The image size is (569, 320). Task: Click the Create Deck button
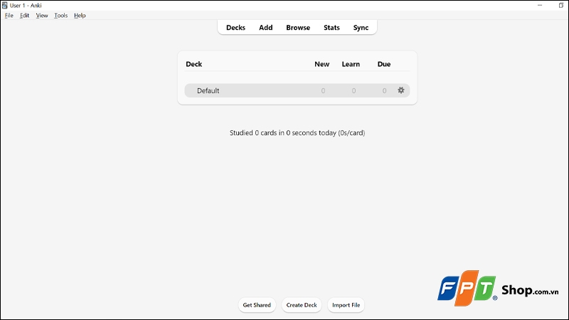click(x=302, y=305)
